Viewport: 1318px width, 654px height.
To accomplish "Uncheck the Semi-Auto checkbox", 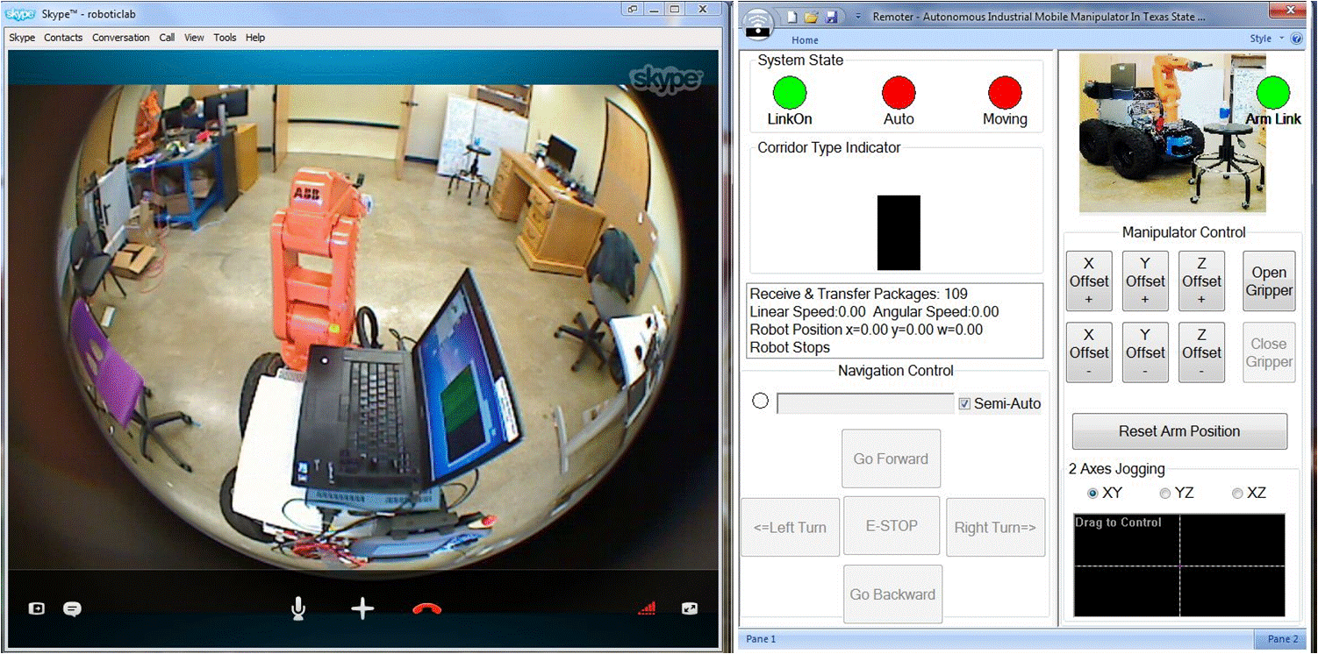I will click(965, 403).
